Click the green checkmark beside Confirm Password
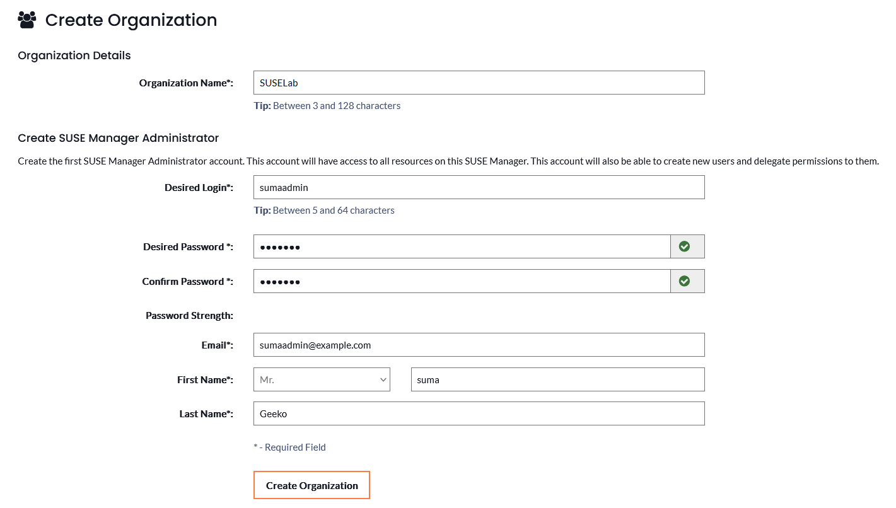 click(x=684, y=281)
